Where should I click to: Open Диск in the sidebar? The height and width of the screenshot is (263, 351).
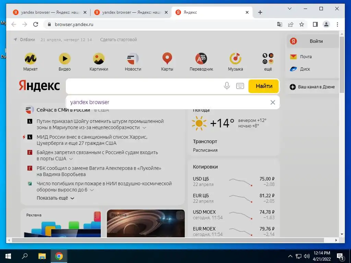pos(300,69)
